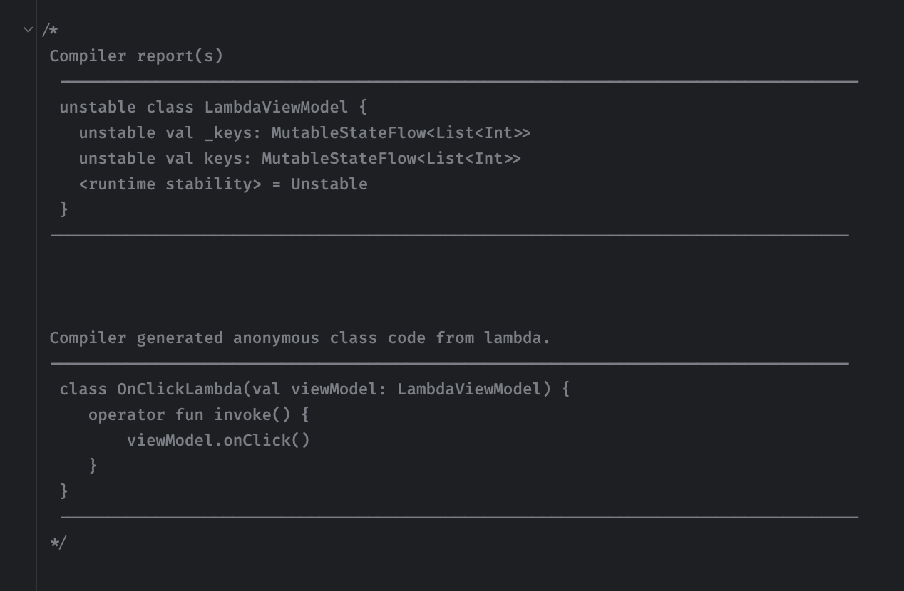
Task: Click the '<runtime stability> = Unstable' line
Action: coord(223,184)
